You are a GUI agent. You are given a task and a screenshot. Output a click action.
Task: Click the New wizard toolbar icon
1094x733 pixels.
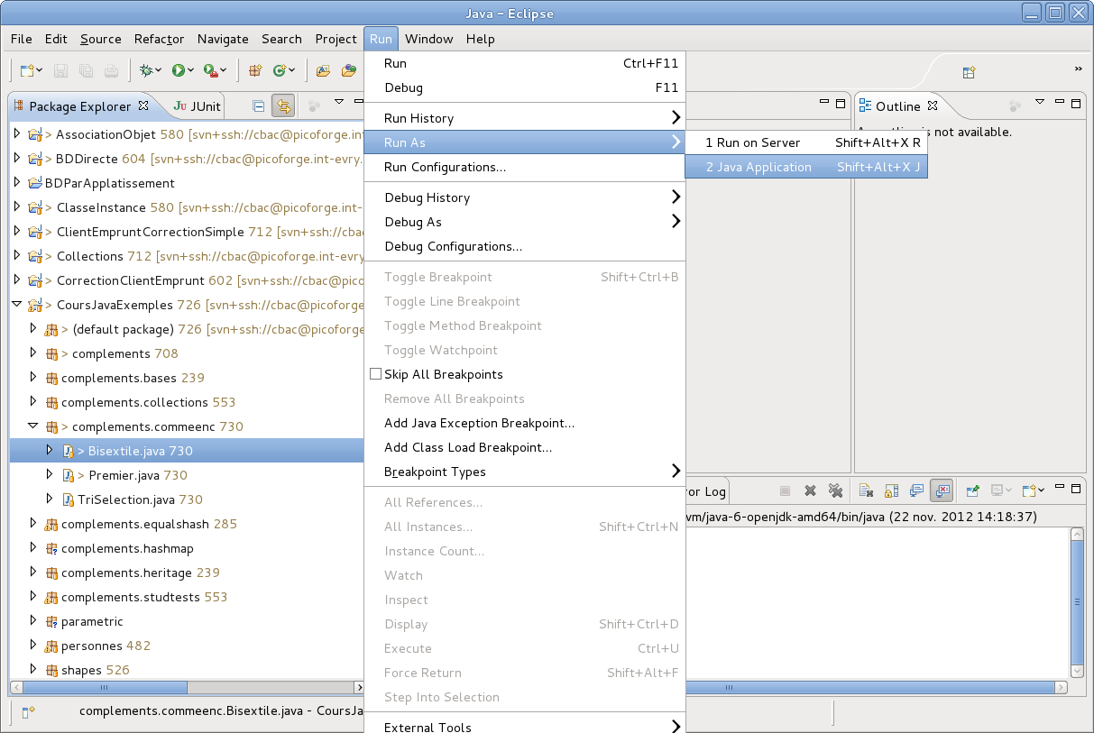coord(27,70)
